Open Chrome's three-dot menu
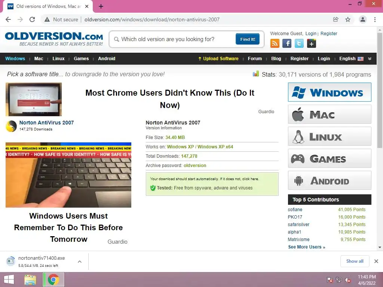 click(375, 19)
